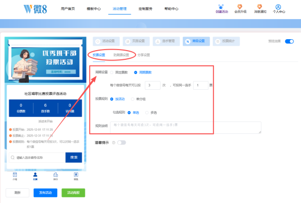This screenshot has height=203, width=301.
Task: Click the 微8 logo
Action: point(35,9)
